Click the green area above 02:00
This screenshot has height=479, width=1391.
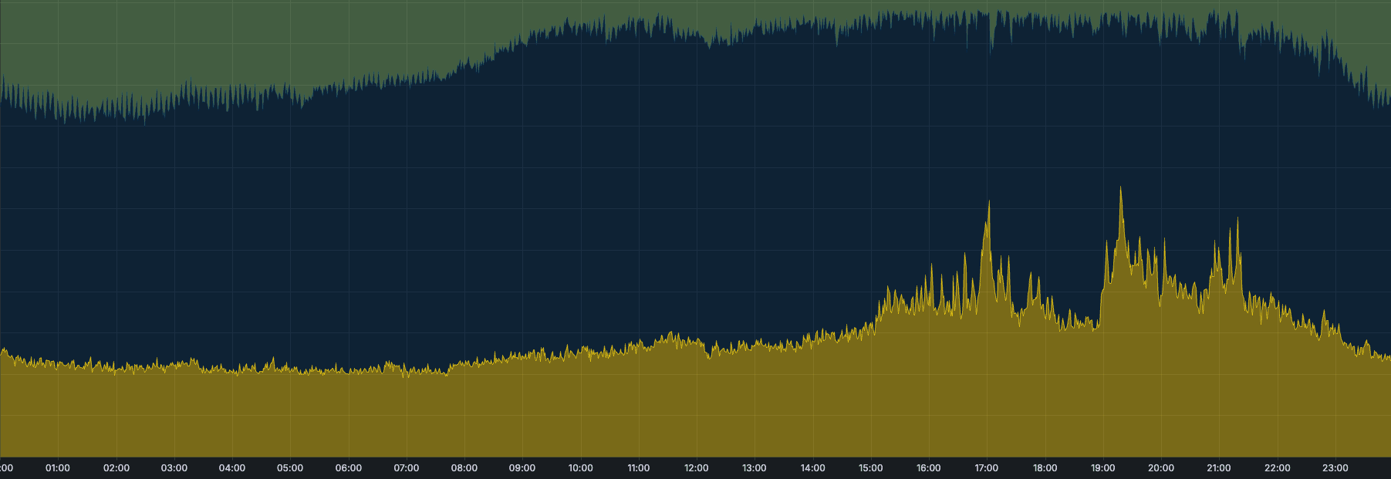pyautogui.click(x=116, y=46)
